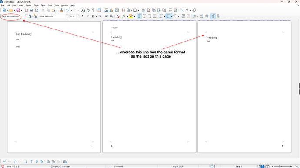Adjust the zoom slider in the status bar
The image size is (300, 168).
click(282, 166)
